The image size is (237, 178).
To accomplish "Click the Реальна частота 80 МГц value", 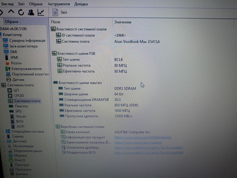I will click(120, 65).
